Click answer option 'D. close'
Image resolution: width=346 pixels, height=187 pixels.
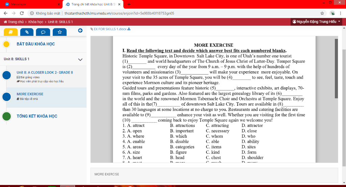[249, 131]
